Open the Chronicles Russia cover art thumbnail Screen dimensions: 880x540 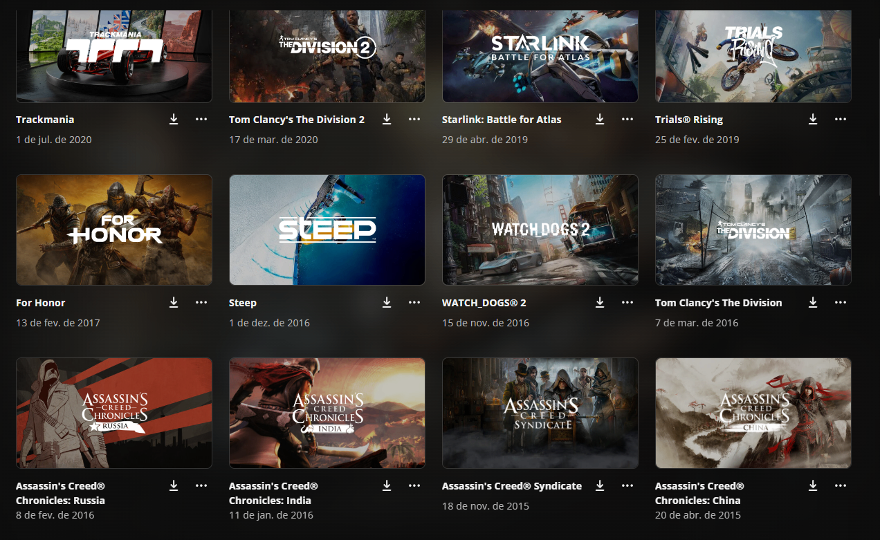coord(114,413)
